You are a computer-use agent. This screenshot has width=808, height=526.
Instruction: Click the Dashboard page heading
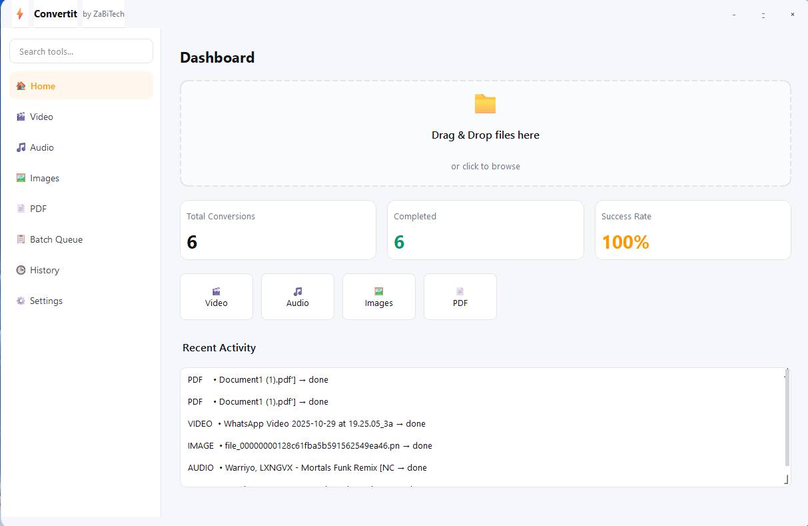(x=217, y=57)
